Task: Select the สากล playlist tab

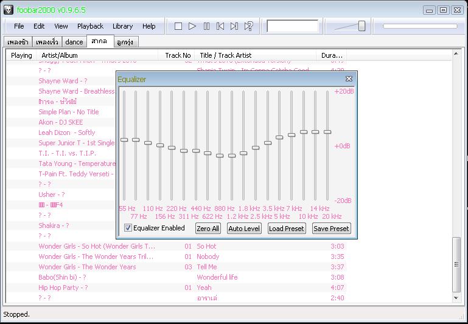Action: coord(100,41)
